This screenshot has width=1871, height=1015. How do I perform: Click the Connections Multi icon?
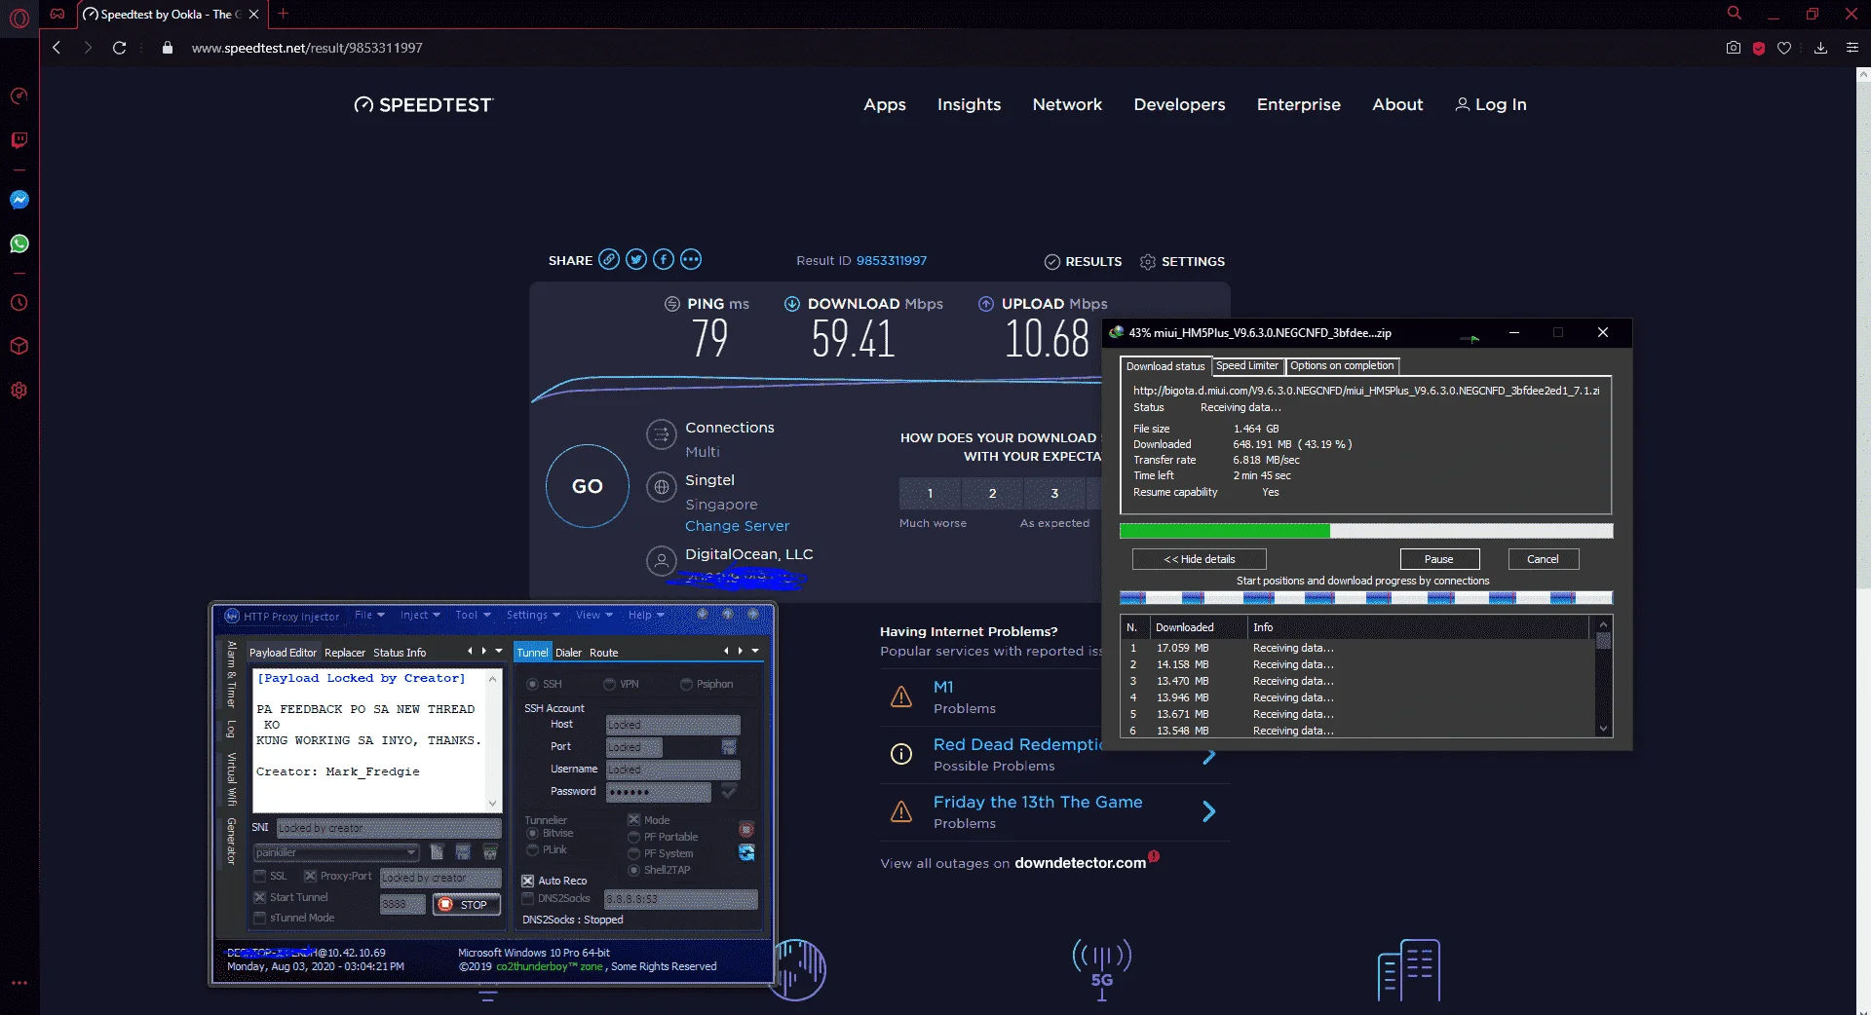tap(662, 433)
